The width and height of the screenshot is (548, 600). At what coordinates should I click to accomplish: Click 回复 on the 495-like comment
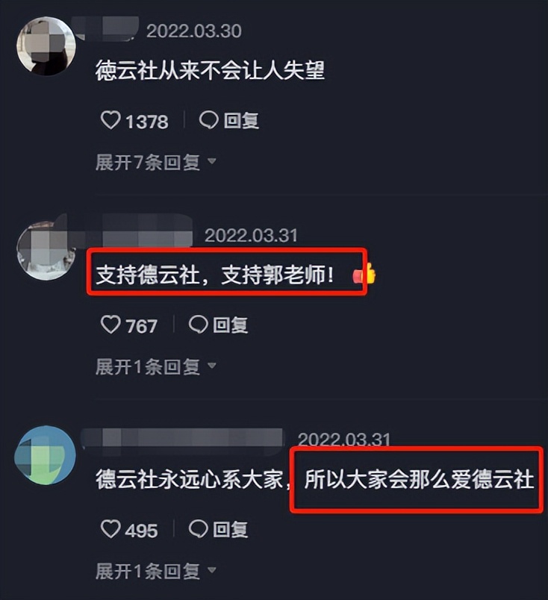(231, 530)
